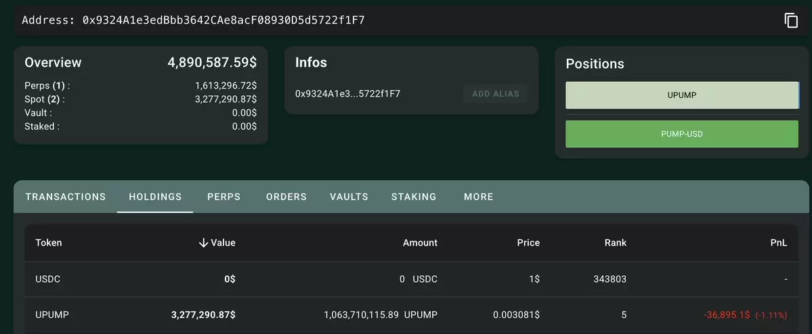Click the Staked overview label

click(x=42, y=126)
